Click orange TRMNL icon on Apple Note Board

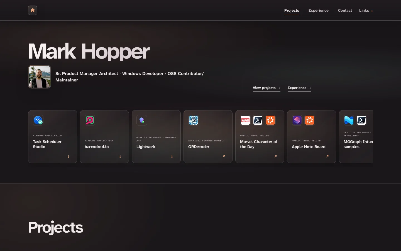coord(310,120)
